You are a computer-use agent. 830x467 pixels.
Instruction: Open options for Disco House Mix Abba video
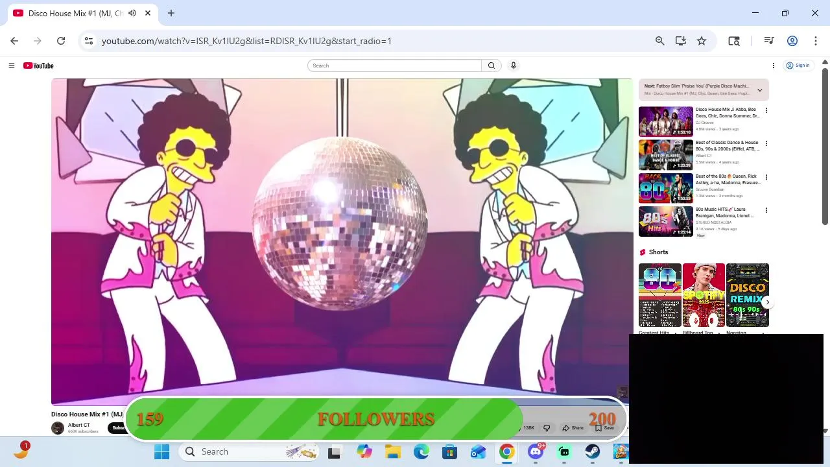pyautogui.click(x=766, y=110)
